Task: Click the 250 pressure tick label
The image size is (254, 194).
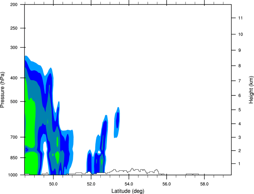Action: click(x=14, y=28)
